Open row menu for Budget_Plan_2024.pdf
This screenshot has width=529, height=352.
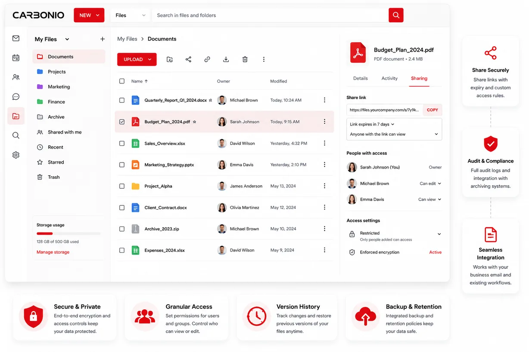(x=324, y=122)
